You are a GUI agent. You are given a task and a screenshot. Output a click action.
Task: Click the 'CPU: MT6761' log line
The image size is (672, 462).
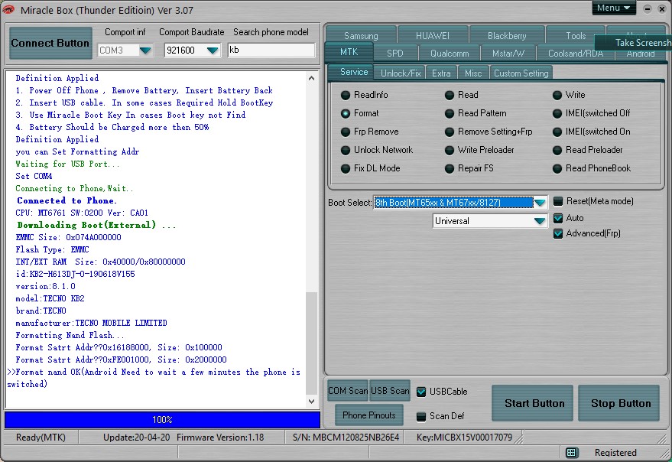pyautogui.click(x=82, y=213)
